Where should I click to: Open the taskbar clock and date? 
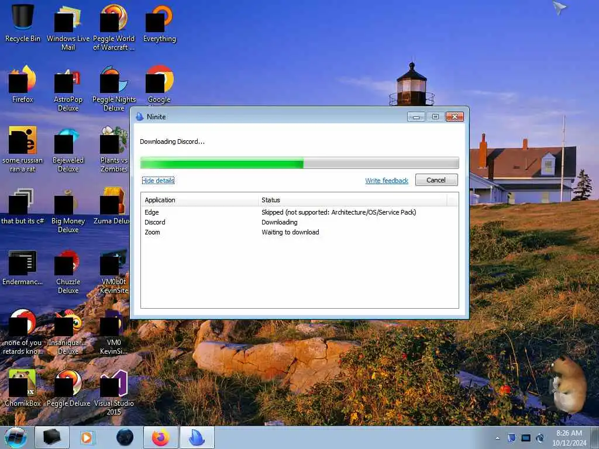click(x=569, y=438)
